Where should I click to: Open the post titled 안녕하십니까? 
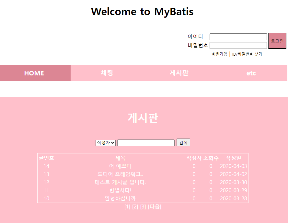[120, 198]
